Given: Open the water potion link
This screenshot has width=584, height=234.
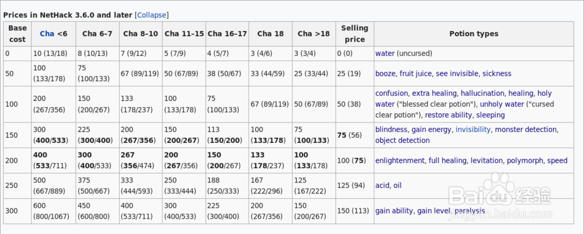Looking at the screenshot, I should tap(385, 53).
